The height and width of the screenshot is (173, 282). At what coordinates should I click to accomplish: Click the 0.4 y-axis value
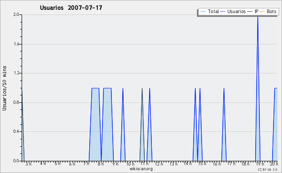pyautogui.click(x=16, y=131)
